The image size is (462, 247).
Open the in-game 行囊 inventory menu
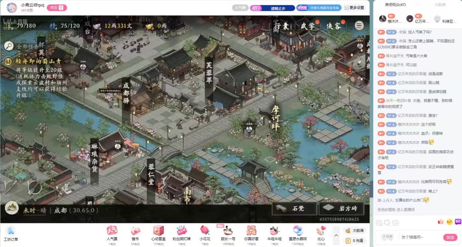282,26
